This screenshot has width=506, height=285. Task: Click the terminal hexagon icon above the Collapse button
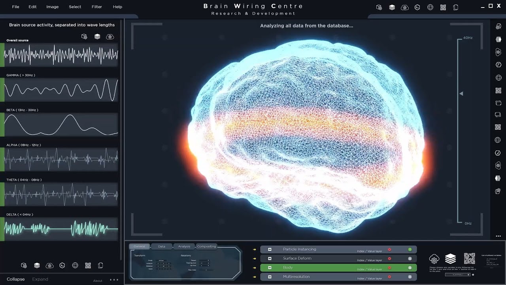pos(62,265)
